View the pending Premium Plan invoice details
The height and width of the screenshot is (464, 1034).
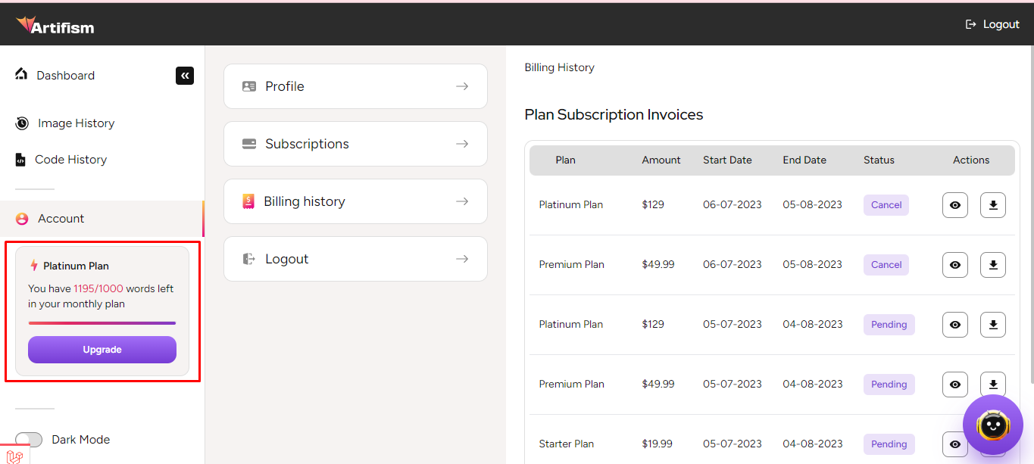[954, 385]
